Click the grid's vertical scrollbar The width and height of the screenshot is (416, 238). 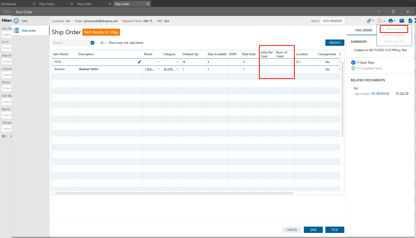tap(342, 99)
